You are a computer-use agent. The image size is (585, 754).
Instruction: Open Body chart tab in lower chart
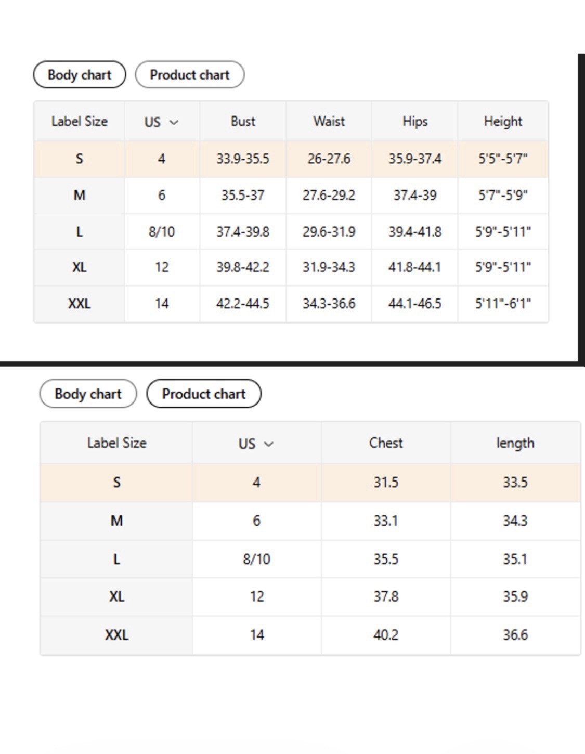(88, 394)
